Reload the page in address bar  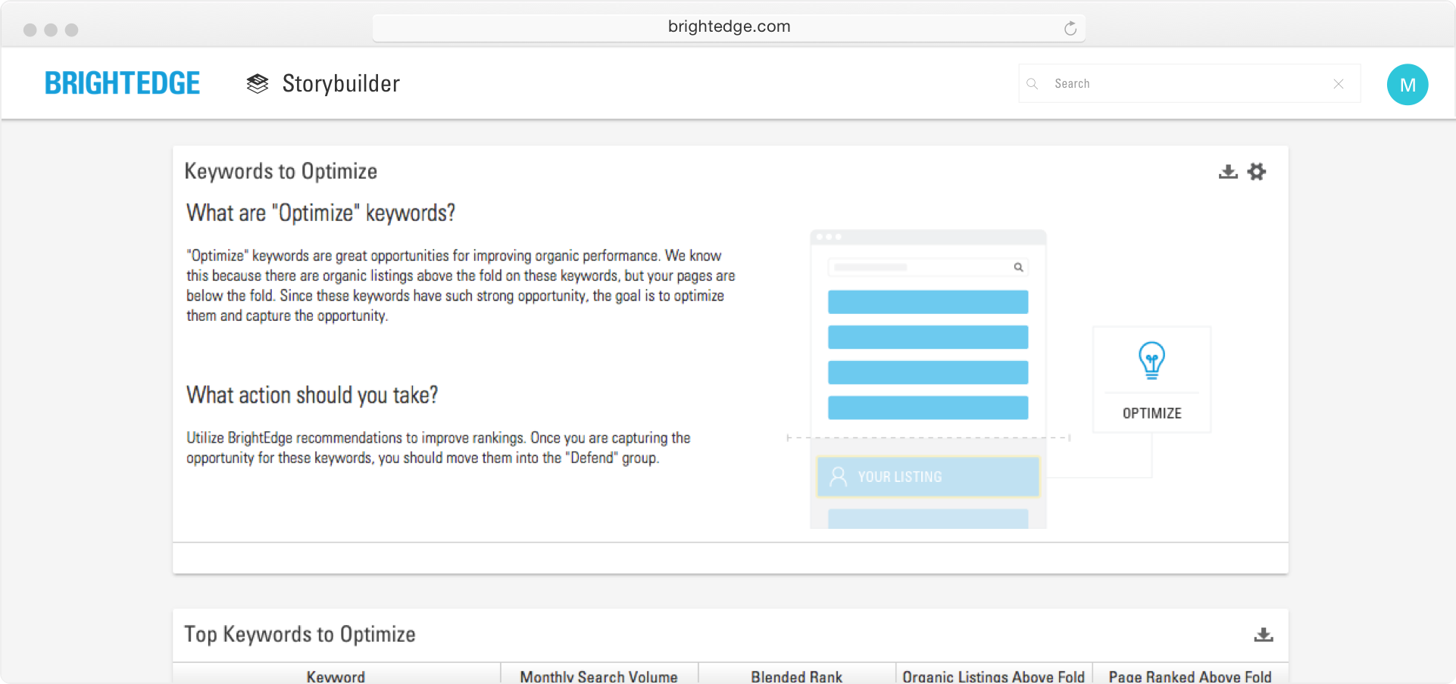tap(1070, 29)
